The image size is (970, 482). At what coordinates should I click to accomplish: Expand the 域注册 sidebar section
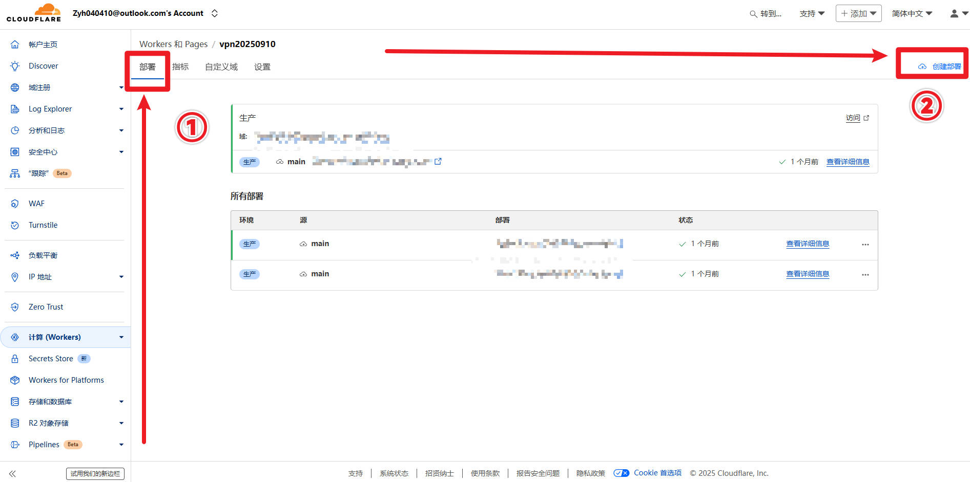(x=121, y=87)
